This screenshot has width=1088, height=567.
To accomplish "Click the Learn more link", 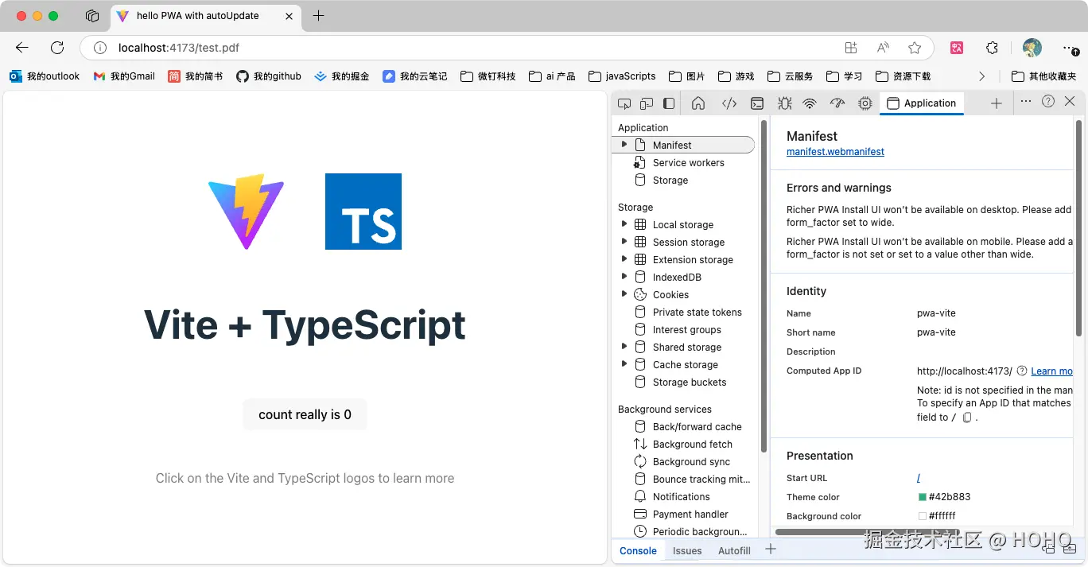I will tap(1051, 371).
